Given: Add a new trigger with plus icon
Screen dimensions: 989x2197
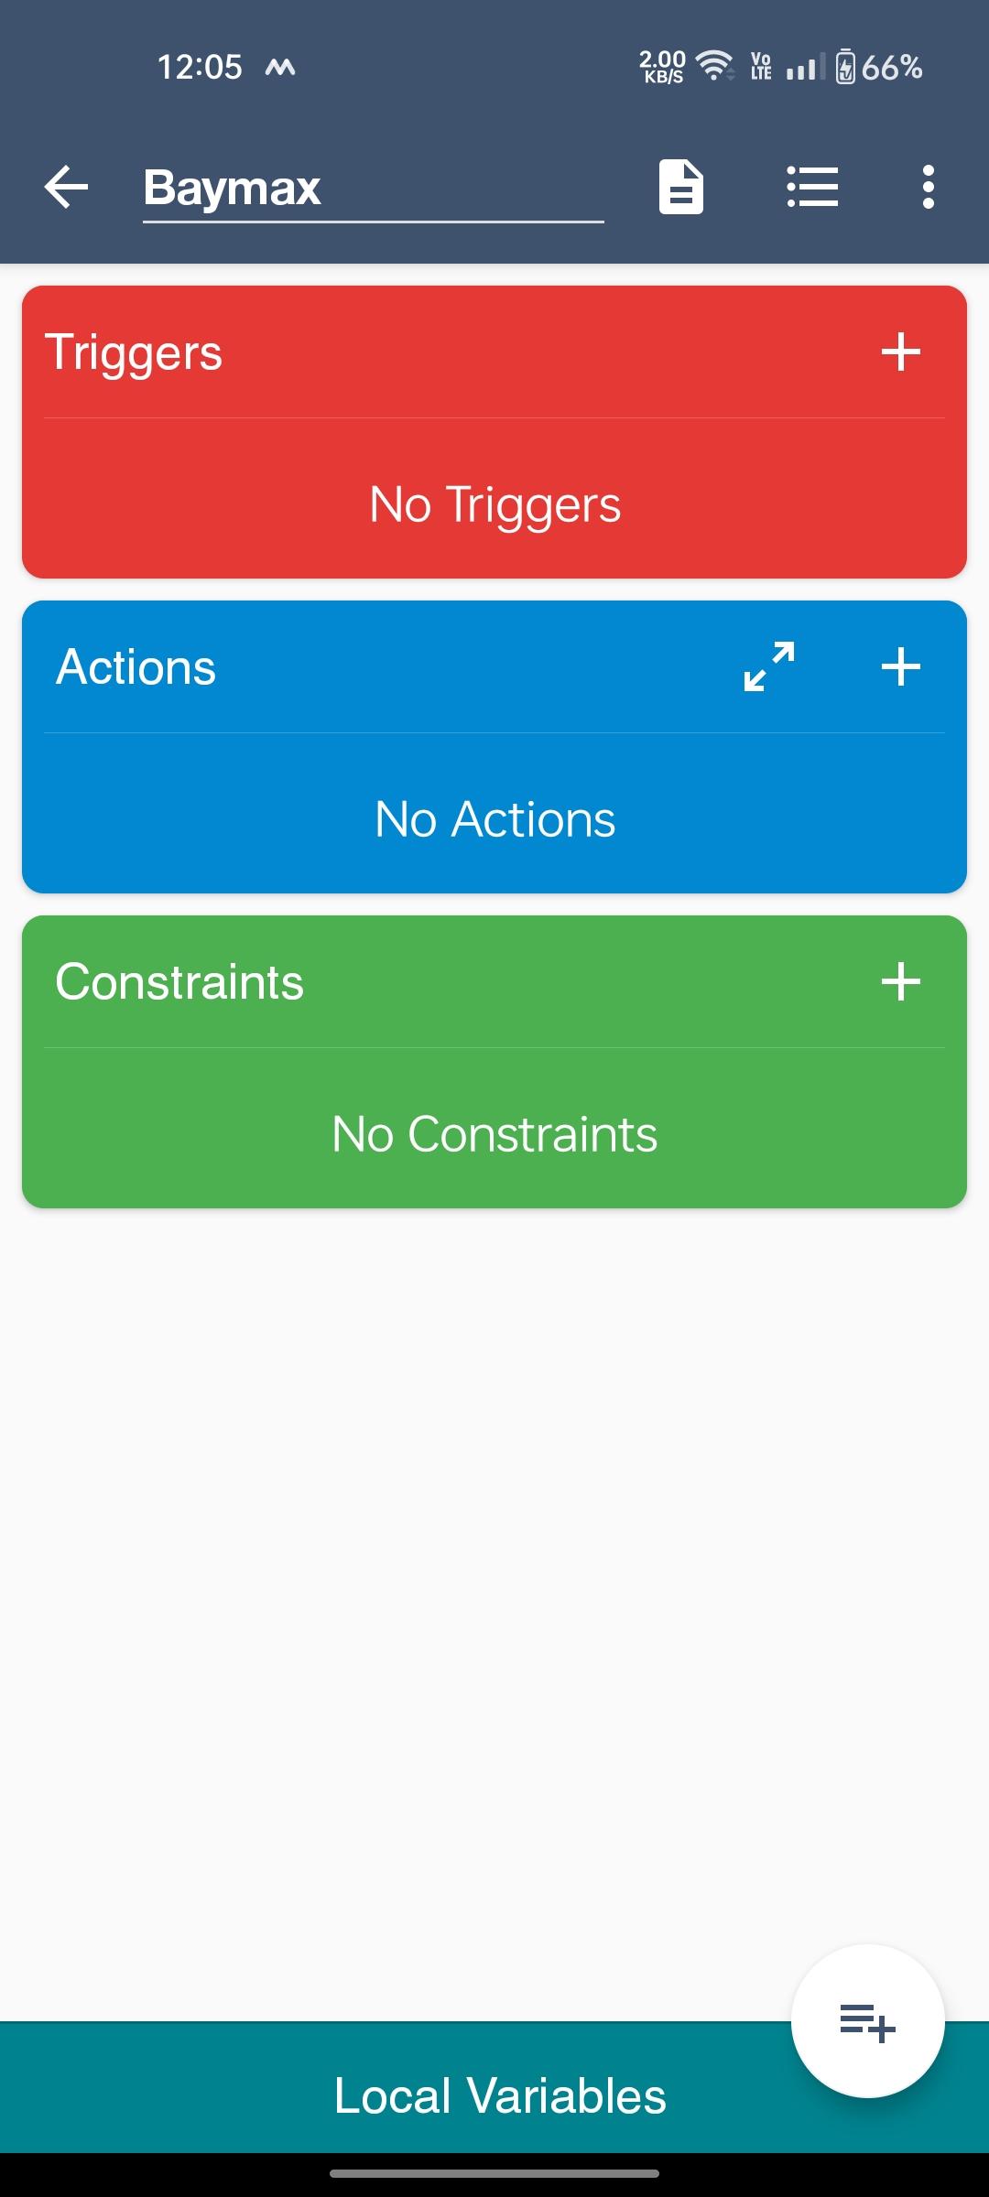Looking at the screenshot, I should pos(900,352).
